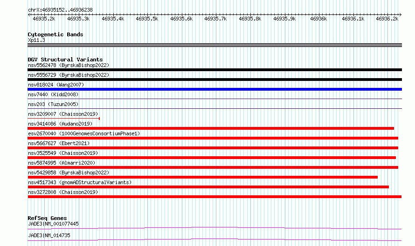This screenshot has width=415, height=246.
Task: Click the red bar under nsv3414086
Action: click(x=211, y=128)
